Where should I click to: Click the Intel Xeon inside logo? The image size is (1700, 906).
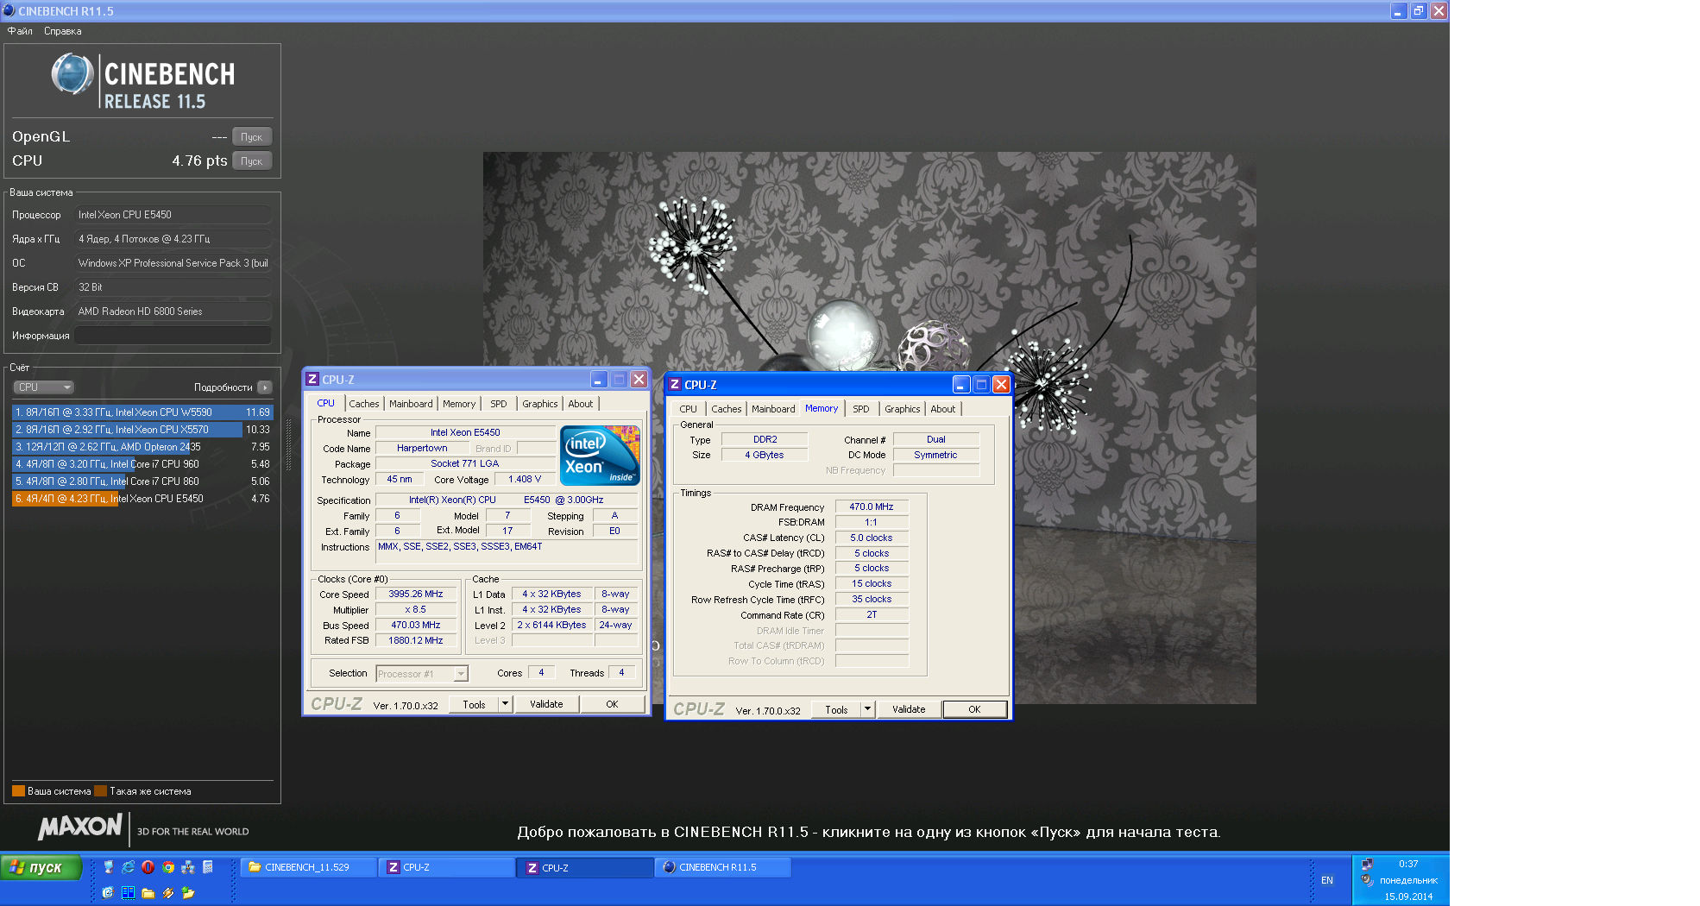click(x=600, y=455)
